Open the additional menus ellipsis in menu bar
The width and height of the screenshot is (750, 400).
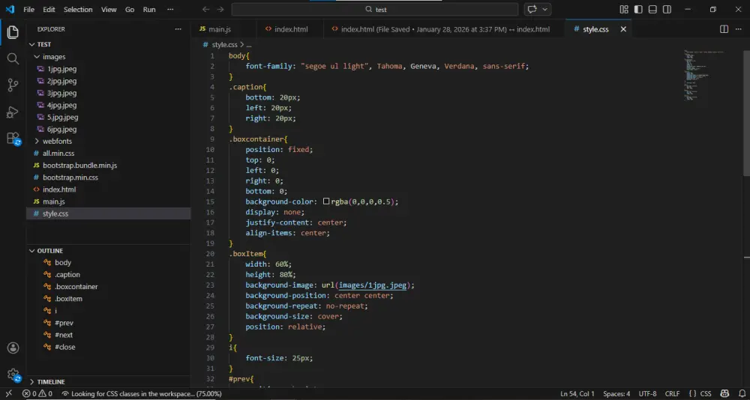[x=170, y=10]
